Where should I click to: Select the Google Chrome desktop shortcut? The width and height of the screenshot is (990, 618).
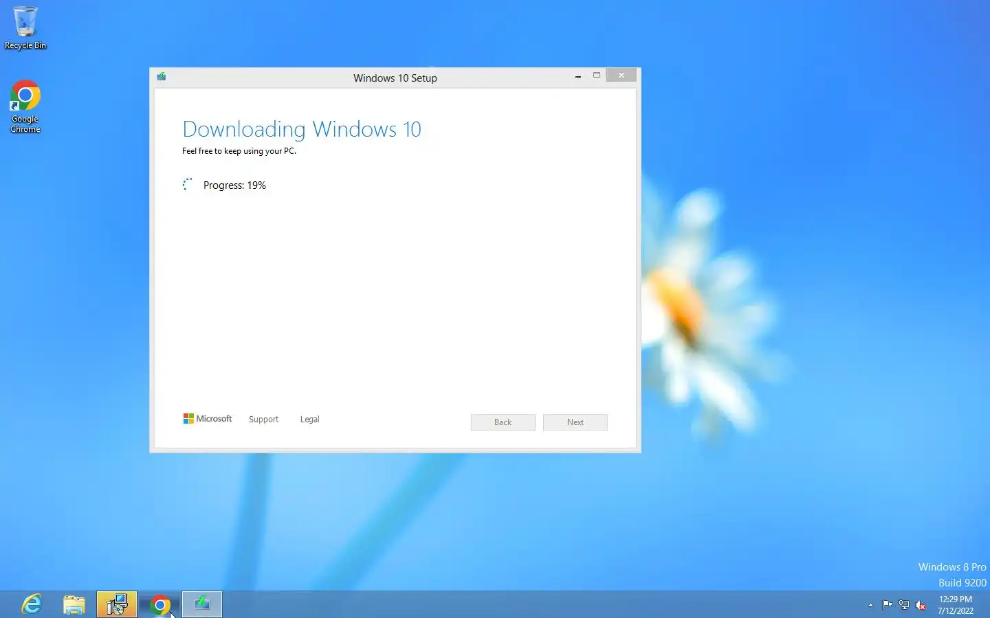(25, 106)
